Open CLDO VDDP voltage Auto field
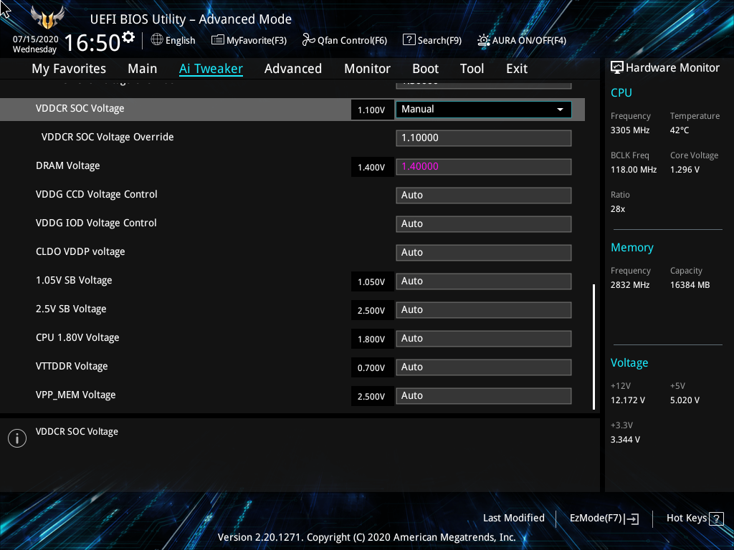This screenshot has width=734, height=550. click(484, 253)
